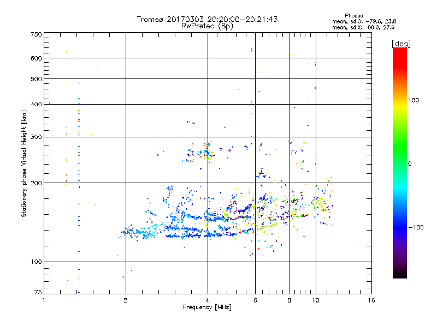Select the 'RwPretec (8p)' subtitle
437x327 pixels.
click(207, 26)
